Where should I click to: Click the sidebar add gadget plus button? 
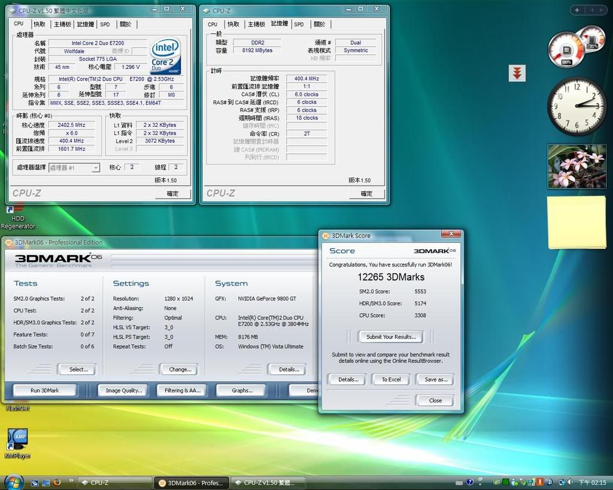pos(576,10)
